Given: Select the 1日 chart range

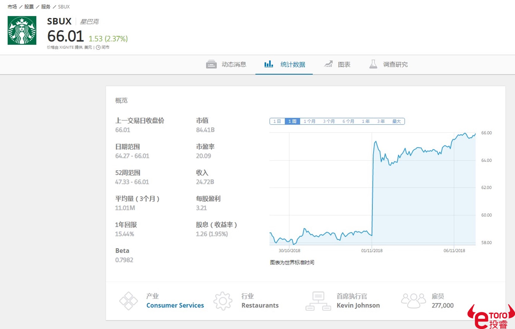Looking at the screenshot, I should (x=277, y=121).
